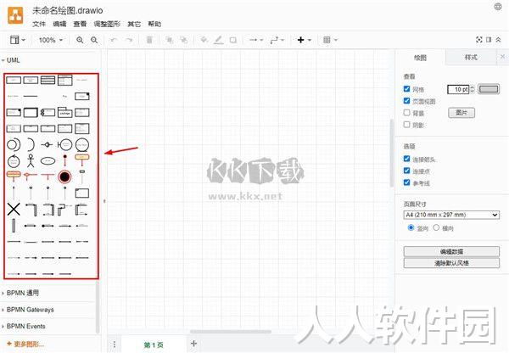Click the send to back icon
This screenshot has width=509, height=353.
184,40
